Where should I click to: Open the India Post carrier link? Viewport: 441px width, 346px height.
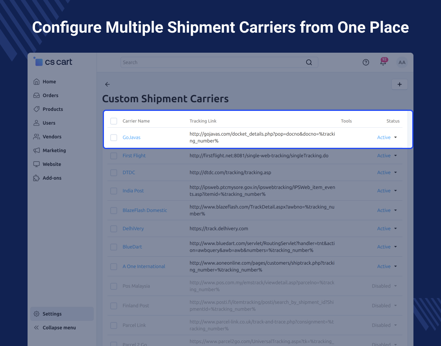[133, 191]
